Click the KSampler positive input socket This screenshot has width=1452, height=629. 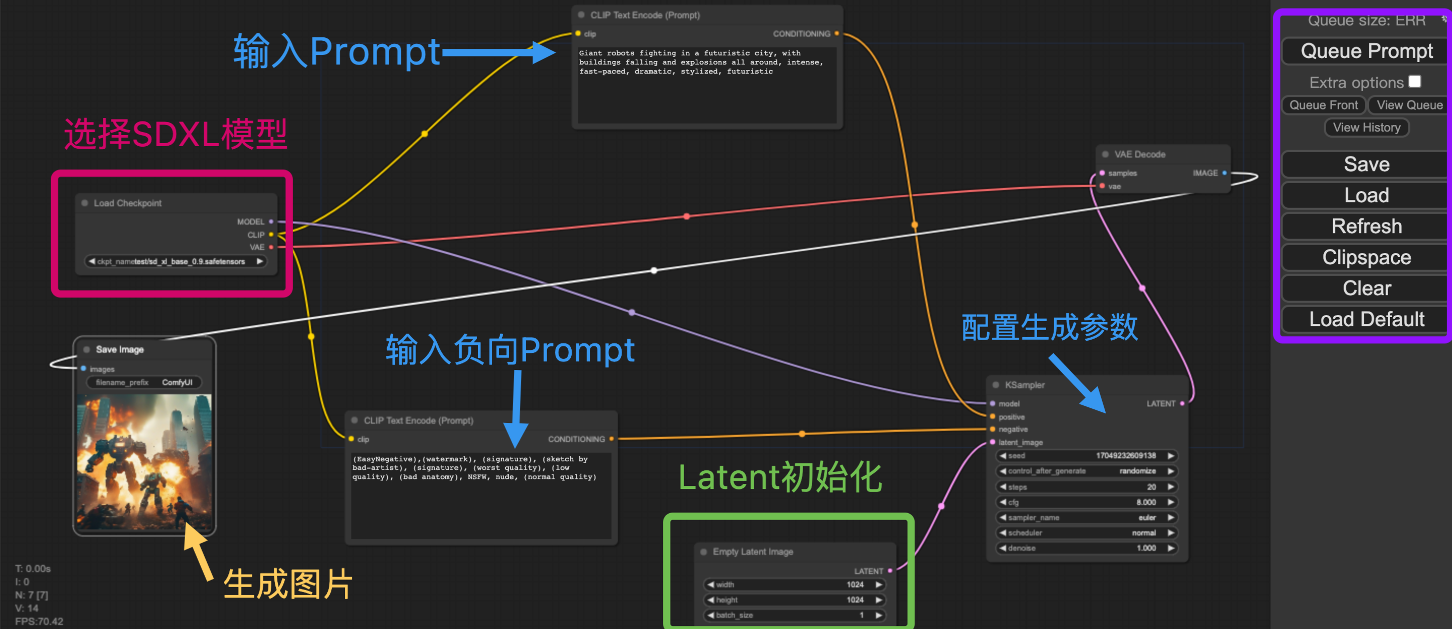(993, 416)
